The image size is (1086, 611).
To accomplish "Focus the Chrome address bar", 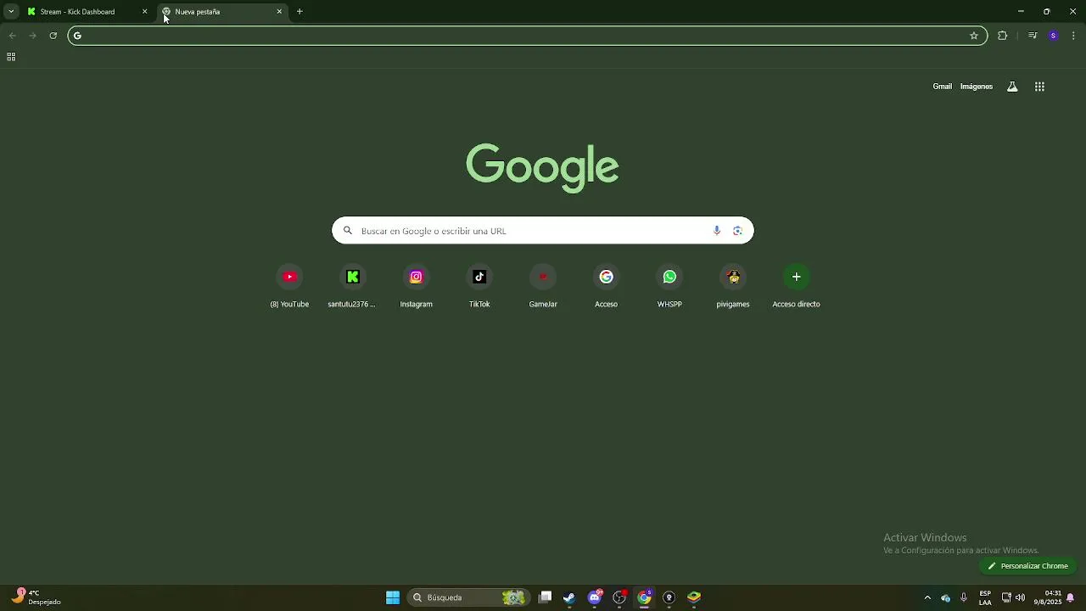I will (x=526, y=36).
